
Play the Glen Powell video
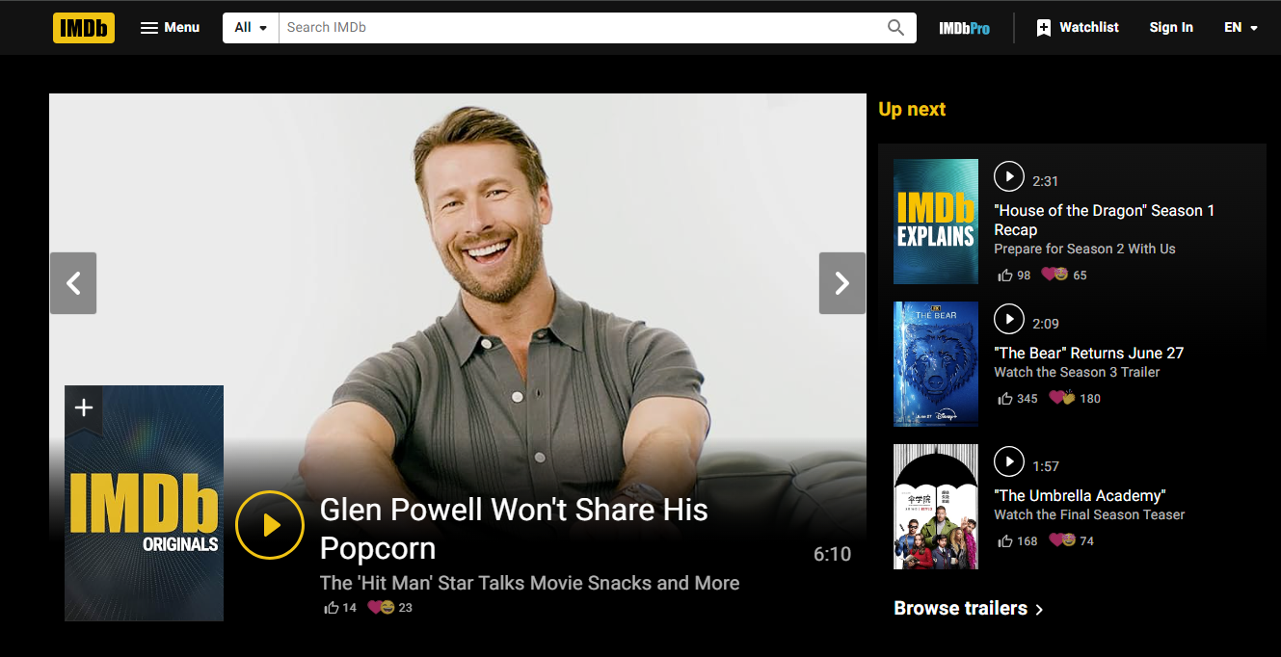pyautogui.click(x=270, y=525)
